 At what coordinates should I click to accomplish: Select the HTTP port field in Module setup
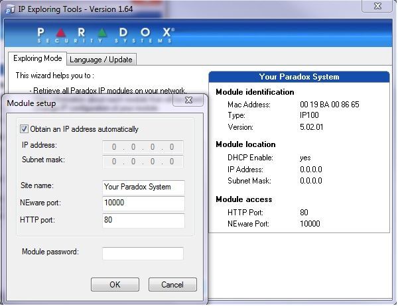pyautogui.click(x=143, y=221)
